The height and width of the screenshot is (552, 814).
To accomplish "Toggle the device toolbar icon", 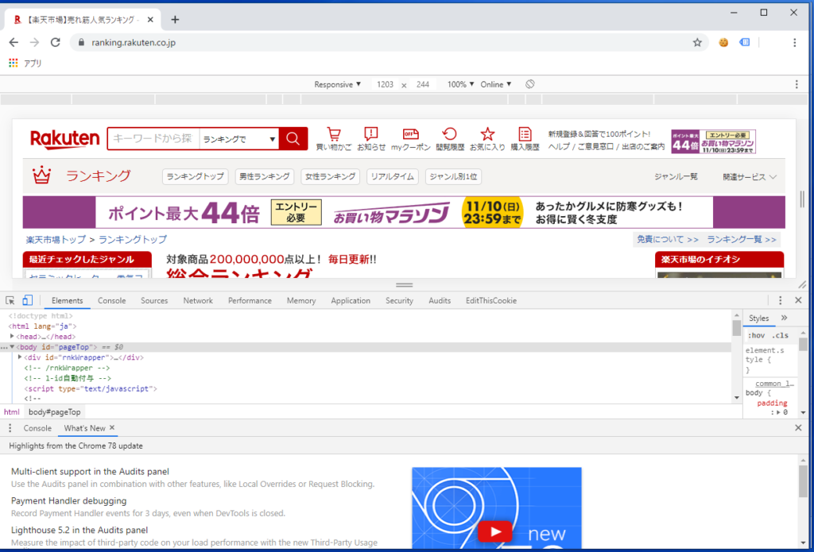I will (x=27, y=301).
